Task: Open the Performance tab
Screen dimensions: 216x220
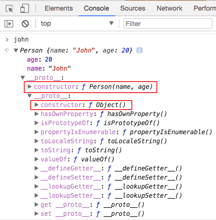Action: [205, 8]
